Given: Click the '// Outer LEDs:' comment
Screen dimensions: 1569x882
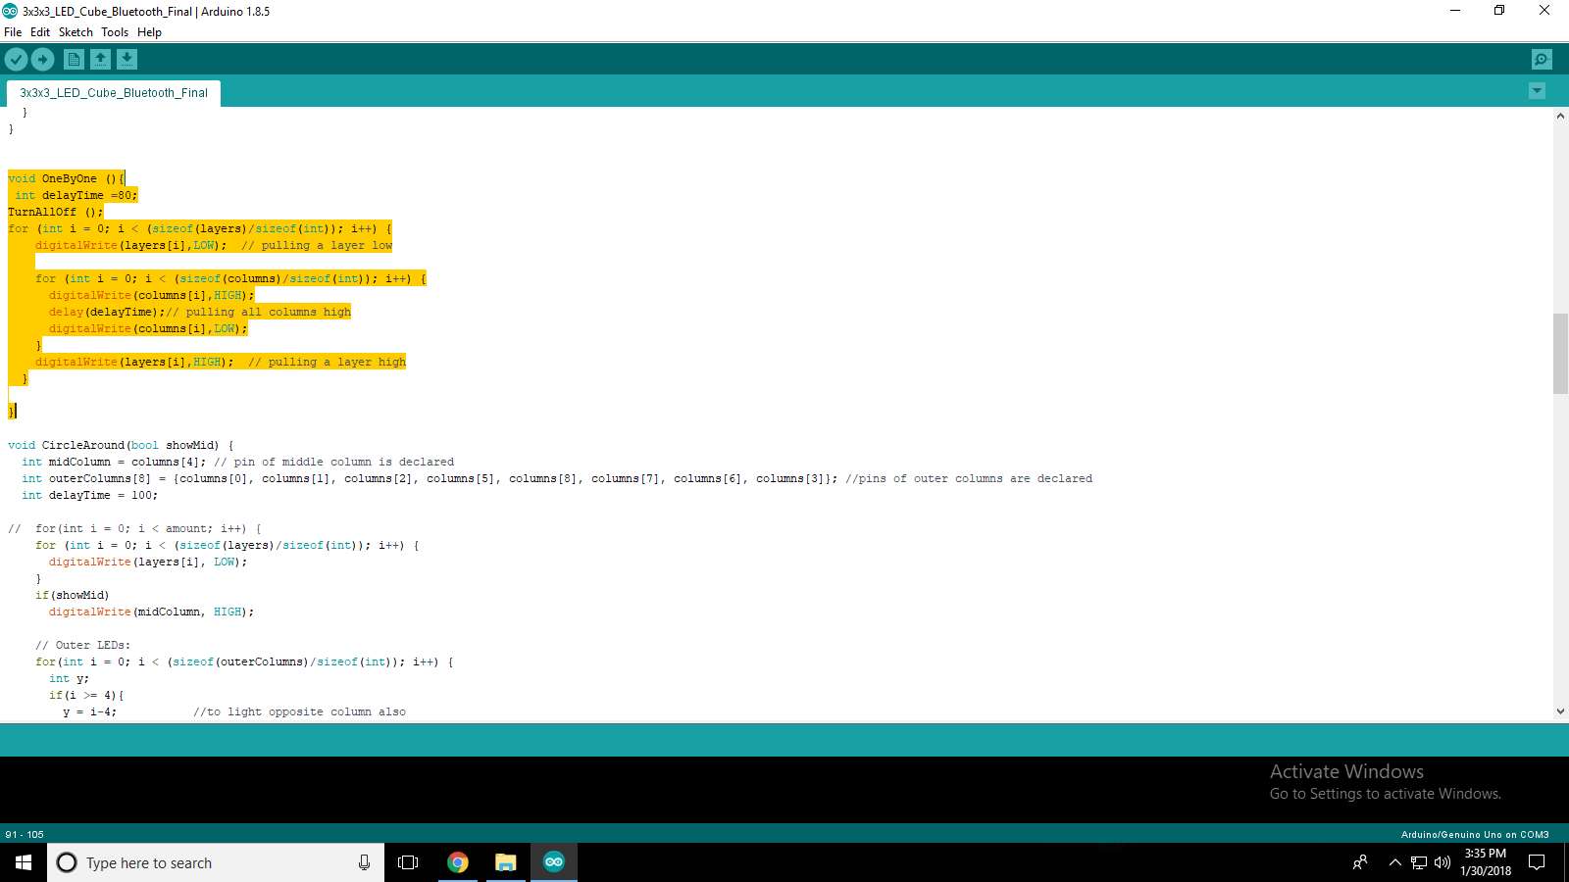Looking at the screenshot, I should pos(83,645).
